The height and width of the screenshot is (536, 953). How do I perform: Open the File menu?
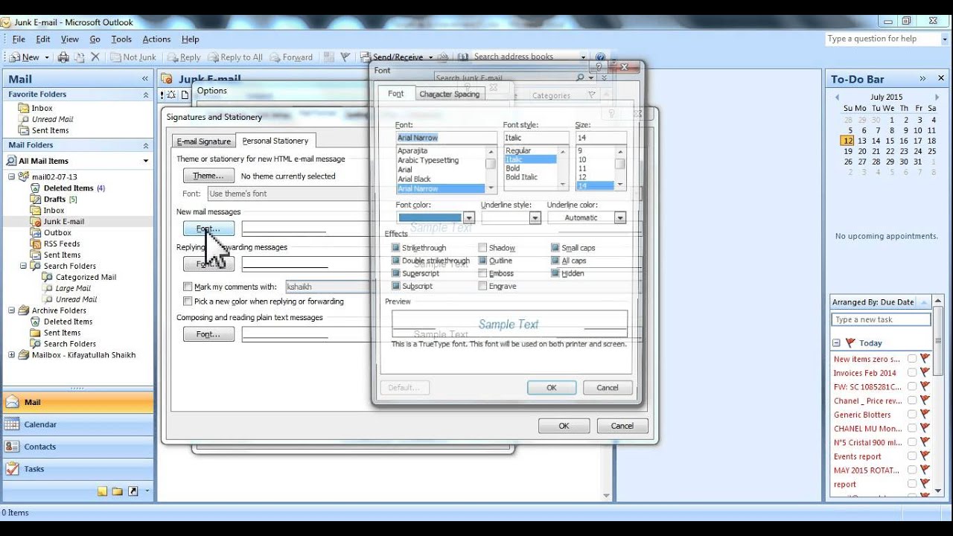point(19,39)
